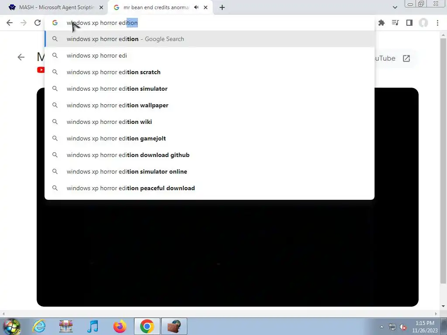Open the Chrome profile avatar
447x335 pixels.
tap(423, 23)
